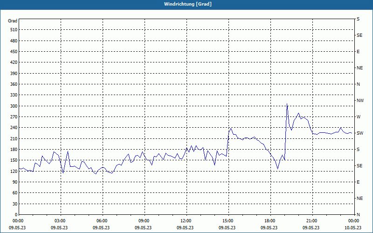Viewport: 373px width, 233px height.
Task: Click the 210 y-axis tick label
Action: 14,138
